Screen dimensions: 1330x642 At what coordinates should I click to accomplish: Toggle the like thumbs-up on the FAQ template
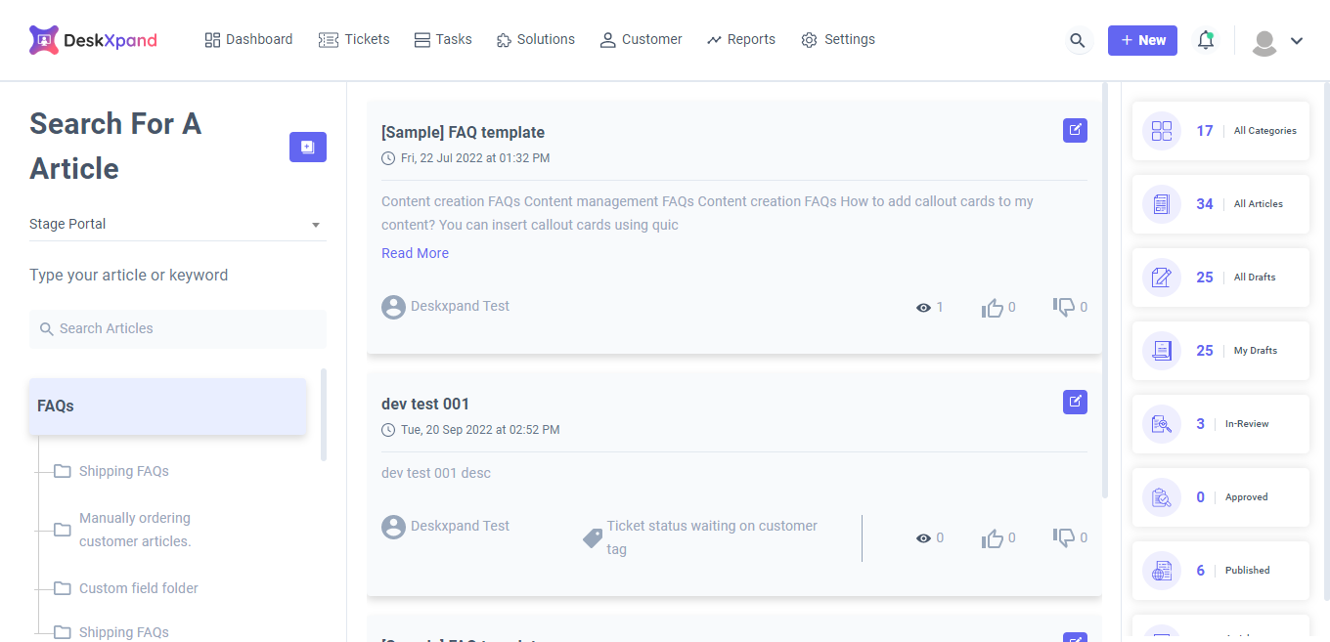pos(994,307)
